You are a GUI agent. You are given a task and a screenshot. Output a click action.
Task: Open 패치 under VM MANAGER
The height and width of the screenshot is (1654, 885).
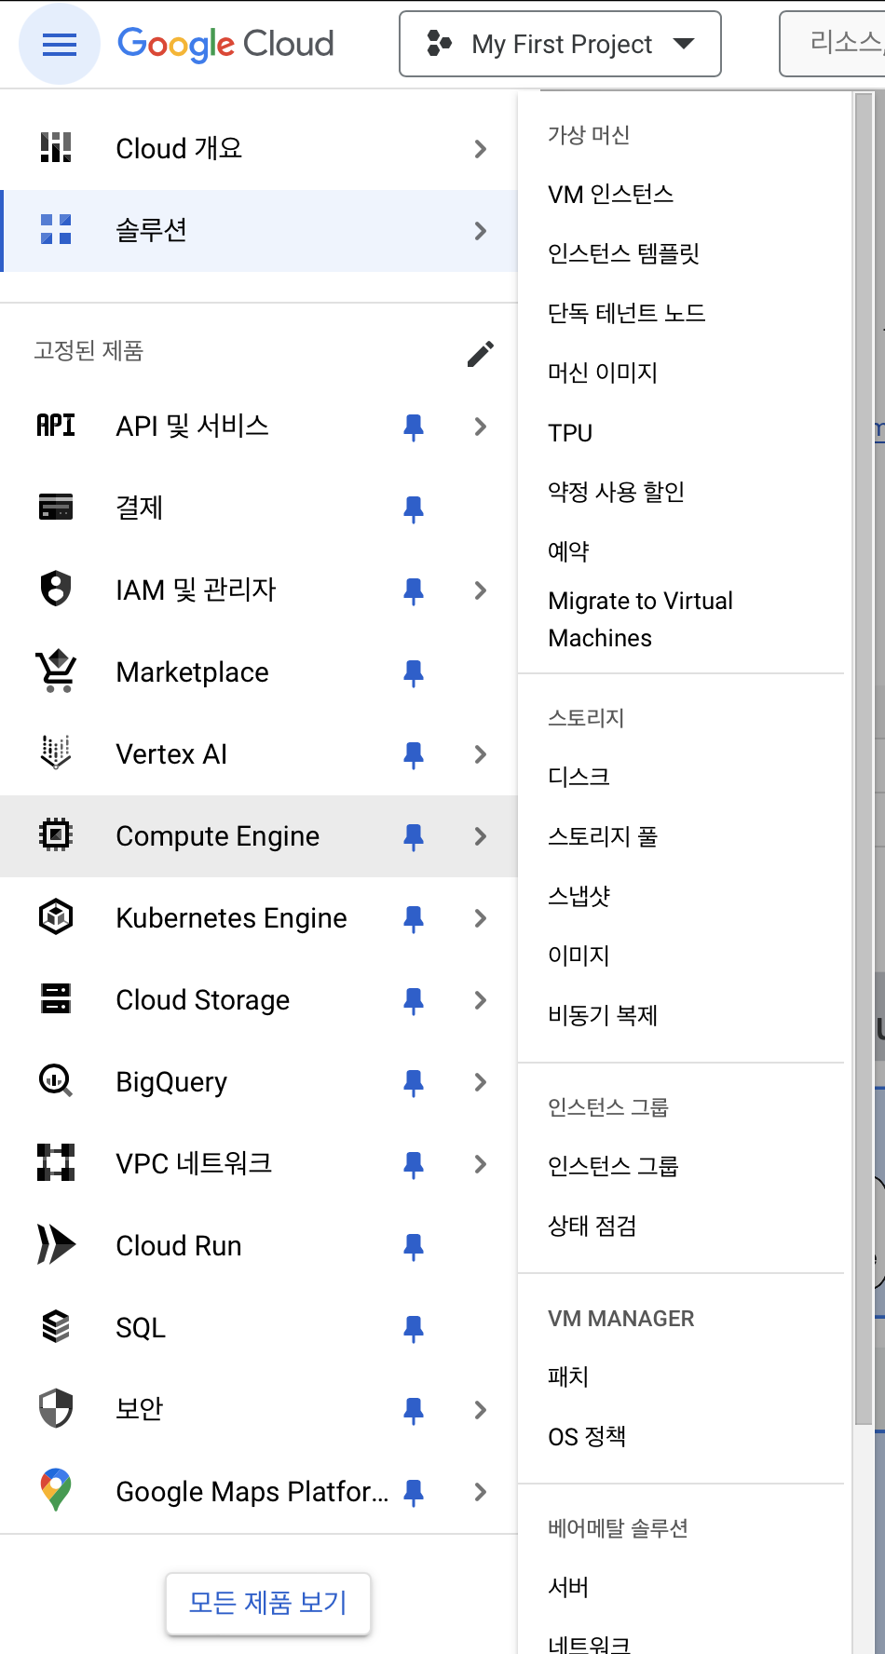pyautogui.click(x=568, y=1376)
